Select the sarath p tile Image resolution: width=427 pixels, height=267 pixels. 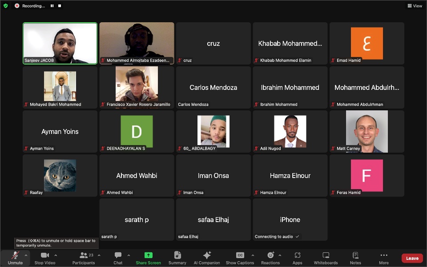[x=137, y=219]
